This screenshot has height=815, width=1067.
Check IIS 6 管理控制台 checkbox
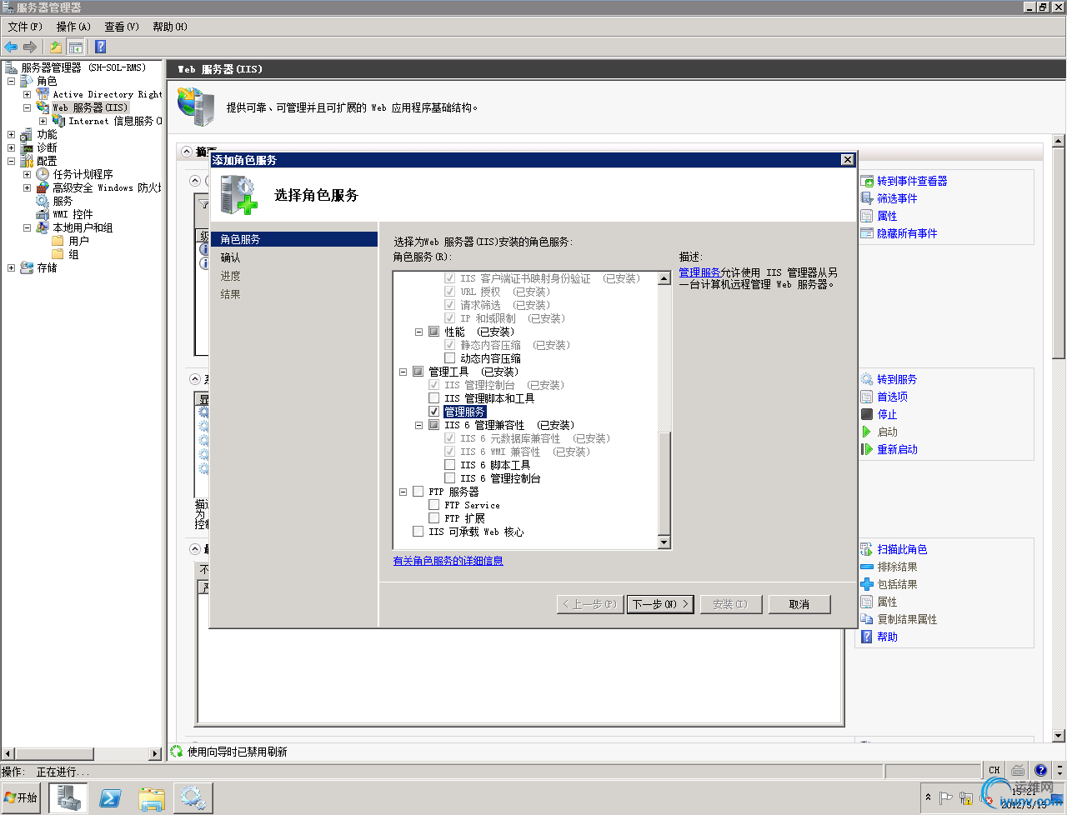pyautogui.click(x=450, y=478)
